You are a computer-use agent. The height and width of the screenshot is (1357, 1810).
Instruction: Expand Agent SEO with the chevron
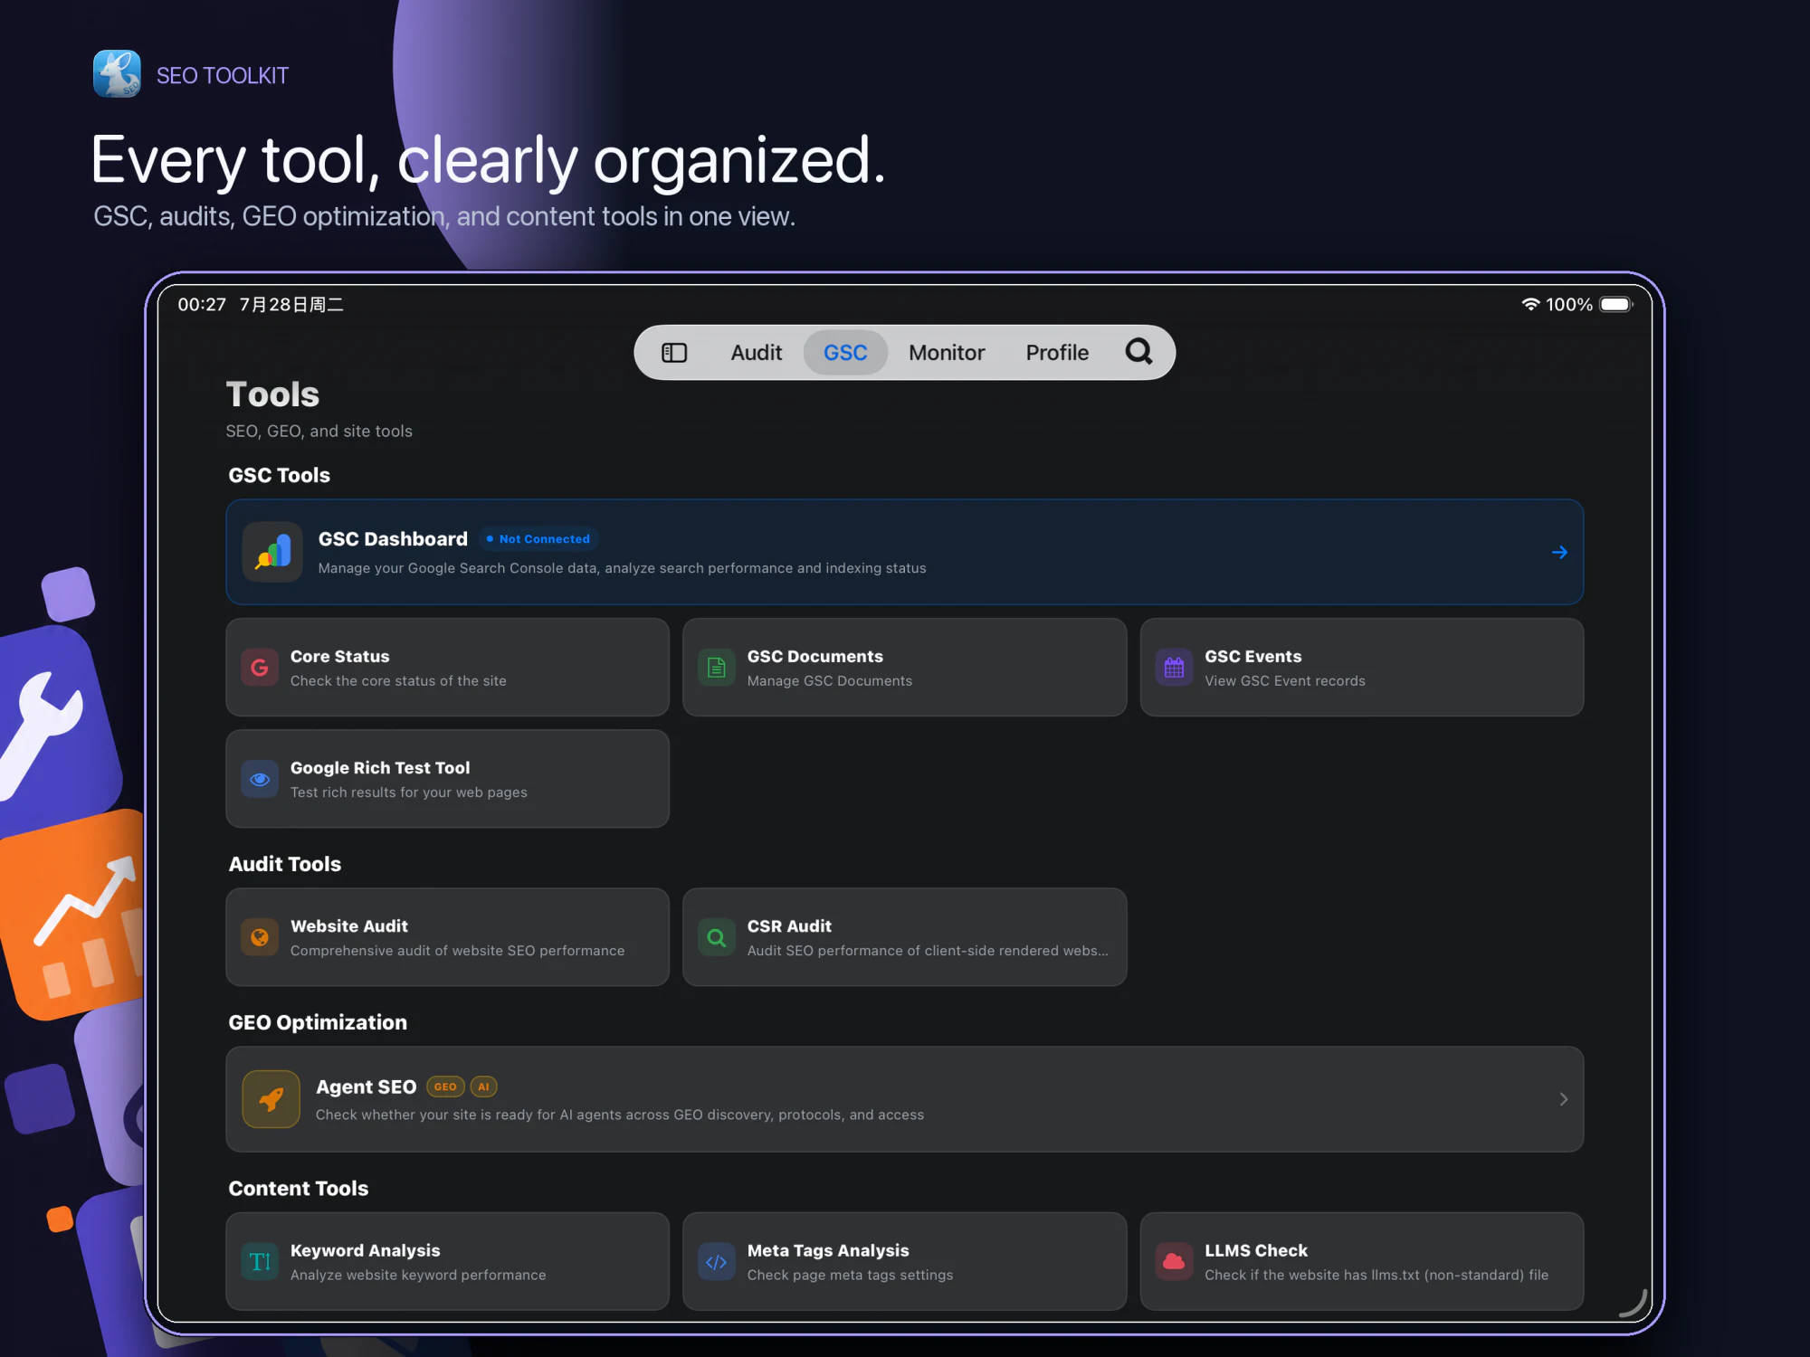[1563, 1099]
